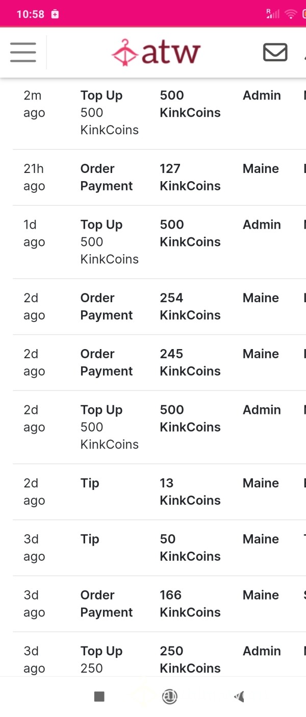Image resolution: width=306 pixels, height=717 pixels.
Task: Select the 127 KinkCoins Order Payment row
Action: (x=159, y=178)
